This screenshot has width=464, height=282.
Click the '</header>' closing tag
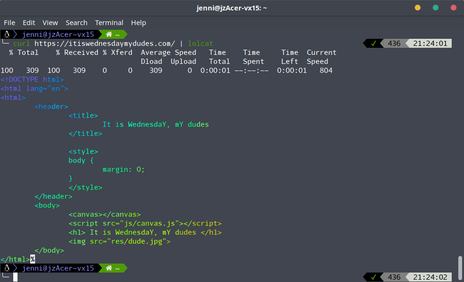[53, 196]
